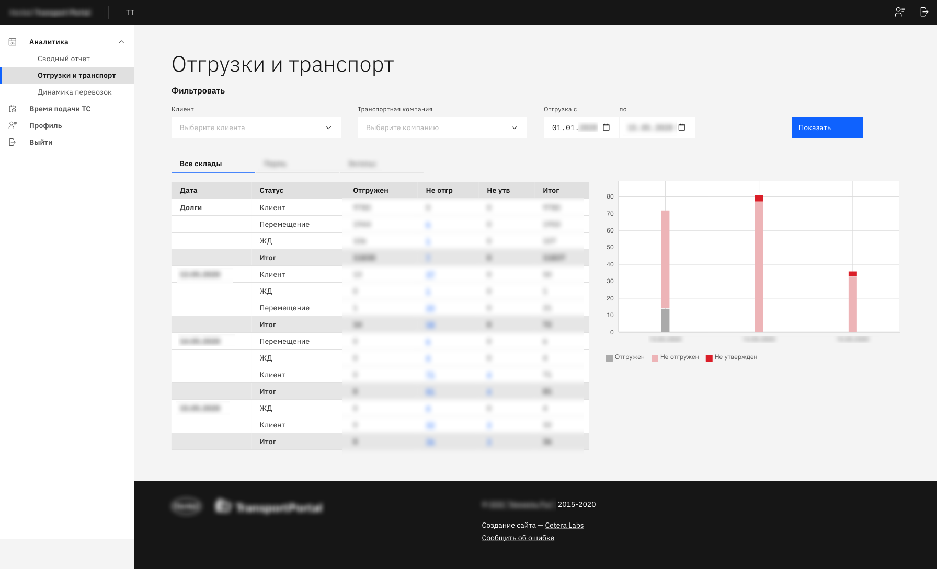937x569 pixels.
Task: Click the logout icon next to Выйти
Action: click(13, 142)
